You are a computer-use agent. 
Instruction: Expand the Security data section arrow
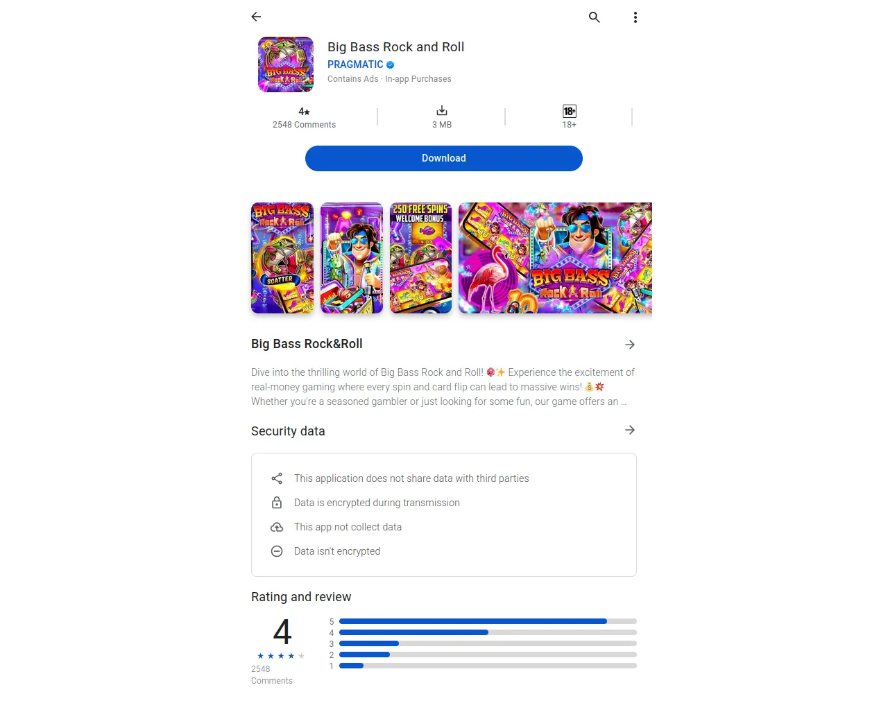[x=630, y=430]
